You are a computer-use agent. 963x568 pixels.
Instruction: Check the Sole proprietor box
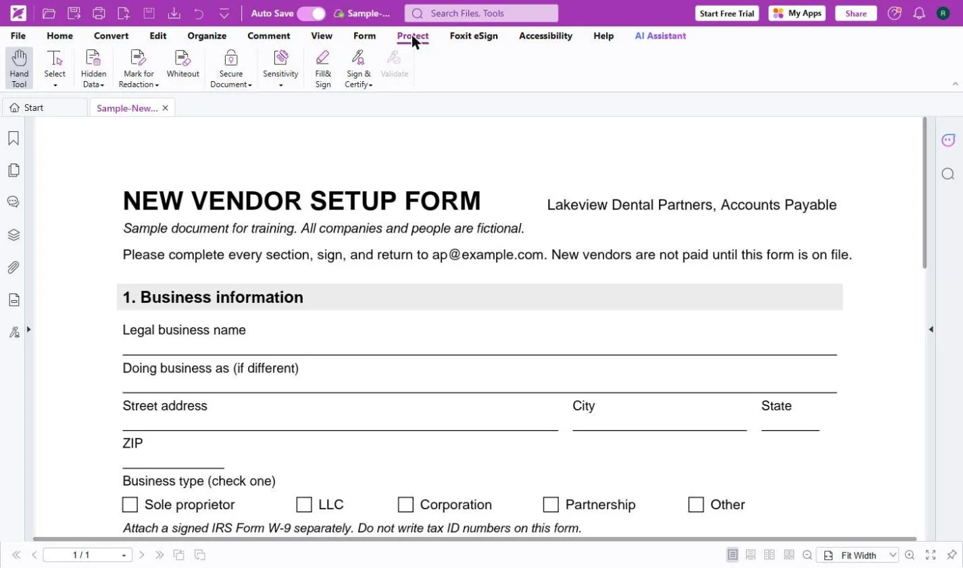(130, 504)
